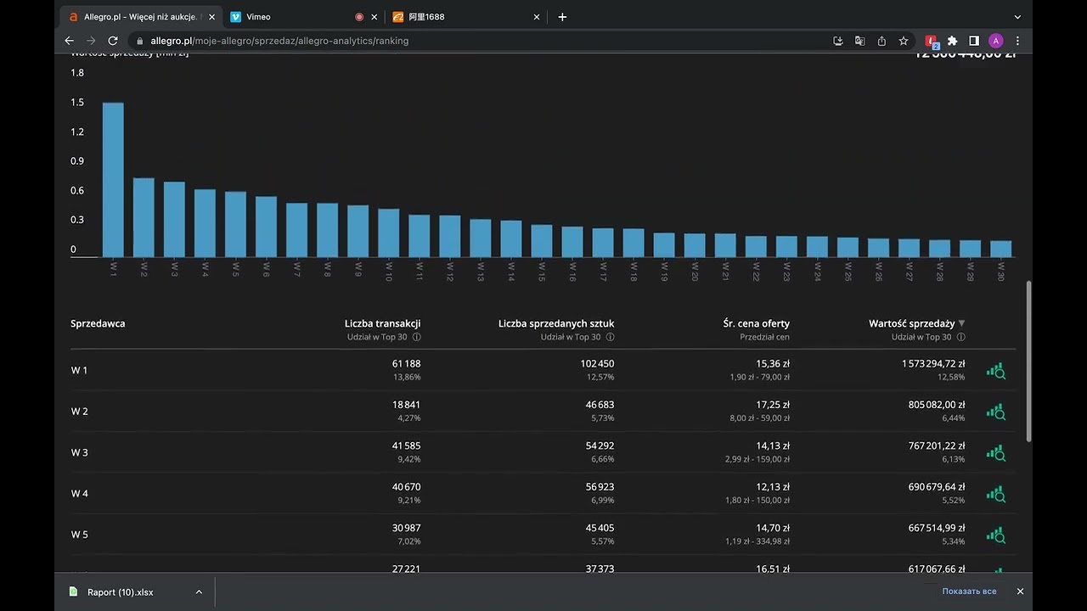Click the page vertical scrollbar
The height and width of the screenshot is (611, 1087).
(1029, 362)
